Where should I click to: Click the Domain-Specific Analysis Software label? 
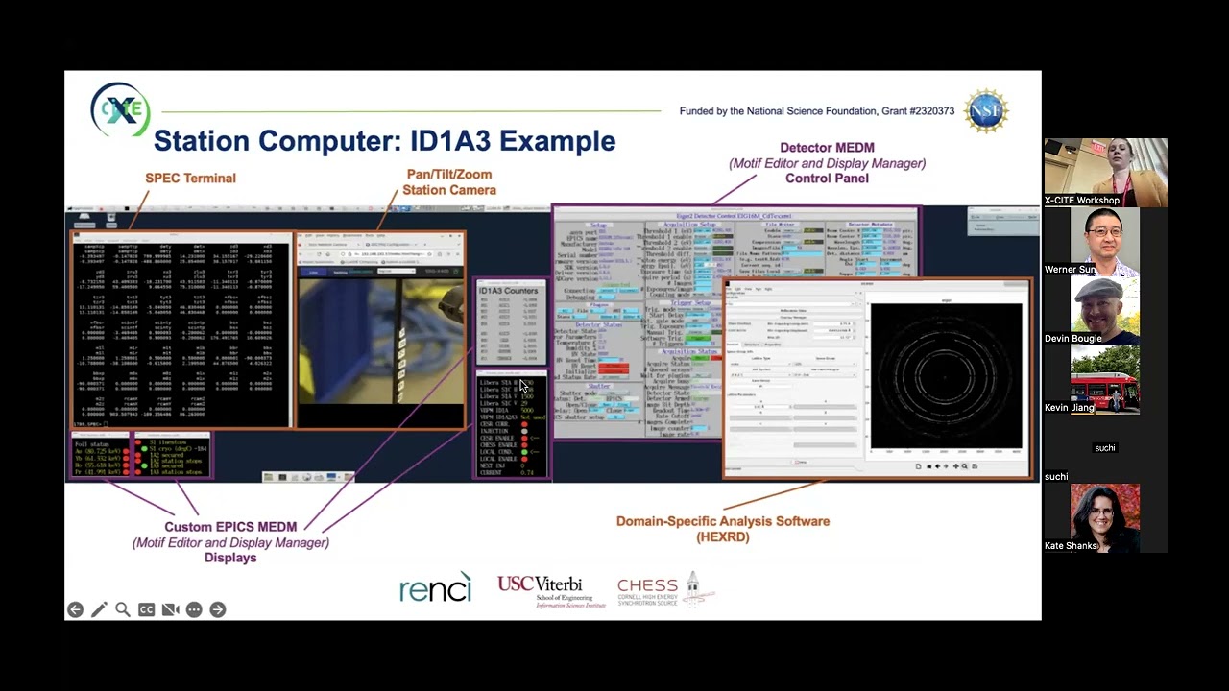pos(722,529)
